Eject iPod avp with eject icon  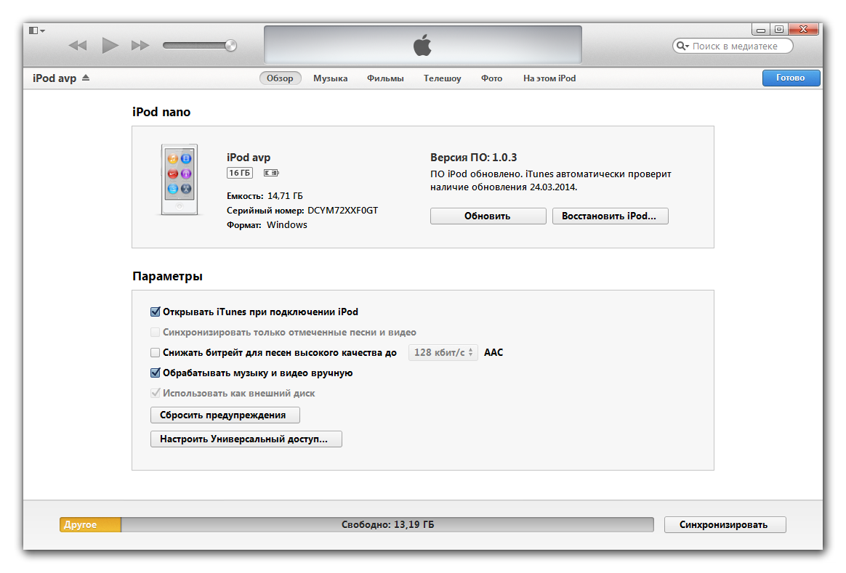(86, 78)
